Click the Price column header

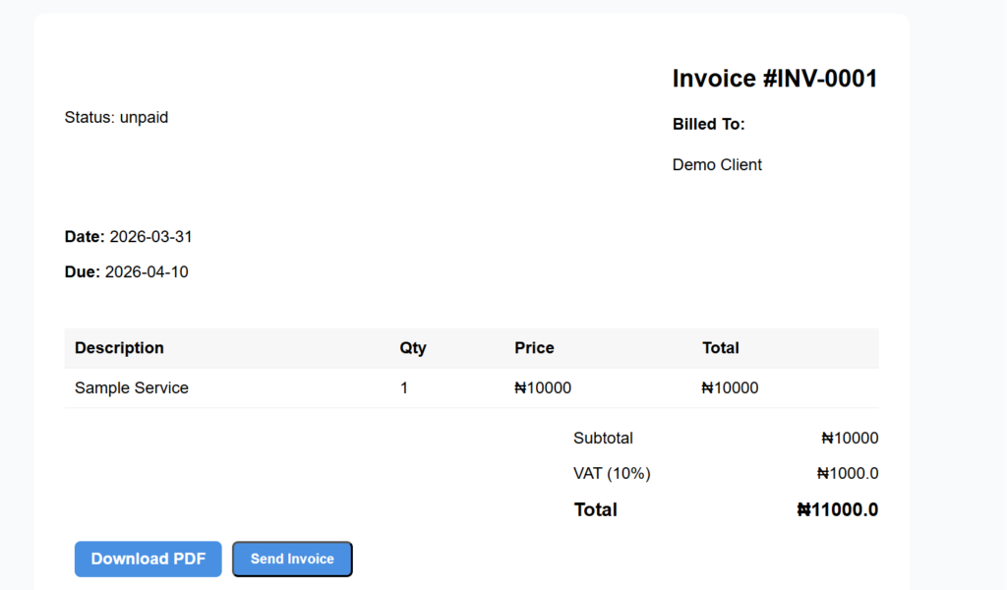(534, 348)
